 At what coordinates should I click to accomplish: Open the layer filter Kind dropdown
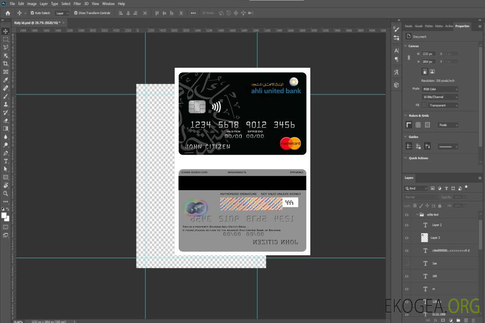416,188
